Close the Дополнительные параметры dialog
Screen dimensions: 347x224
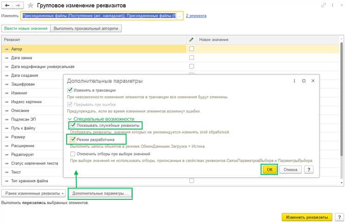coord(313,81)
